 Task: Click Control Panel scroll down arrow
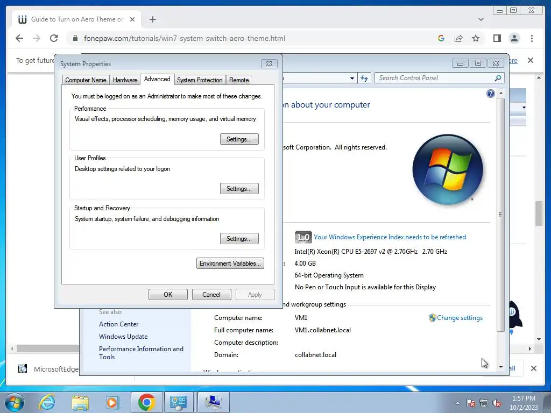pos(501,367)
